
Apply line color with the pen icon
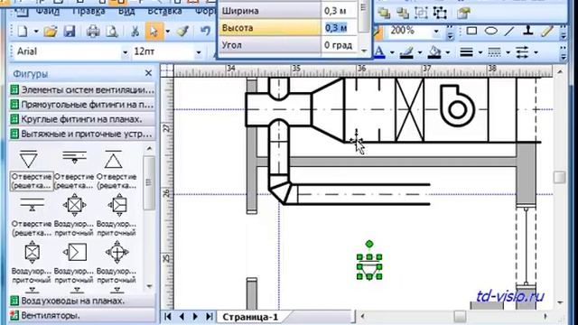[x=406, y=52]
